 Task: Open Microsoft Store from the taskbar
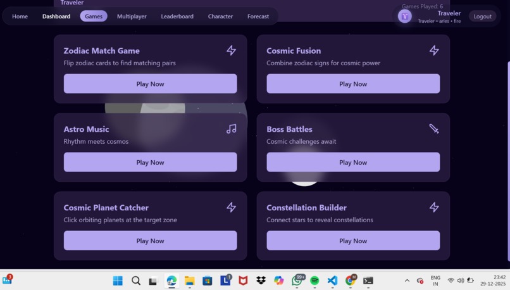[207, 281]
